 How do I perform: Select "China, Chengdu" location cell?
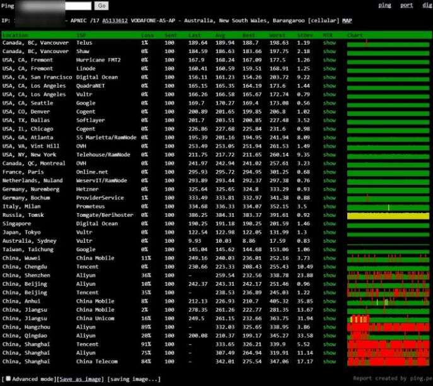[25, 267]
